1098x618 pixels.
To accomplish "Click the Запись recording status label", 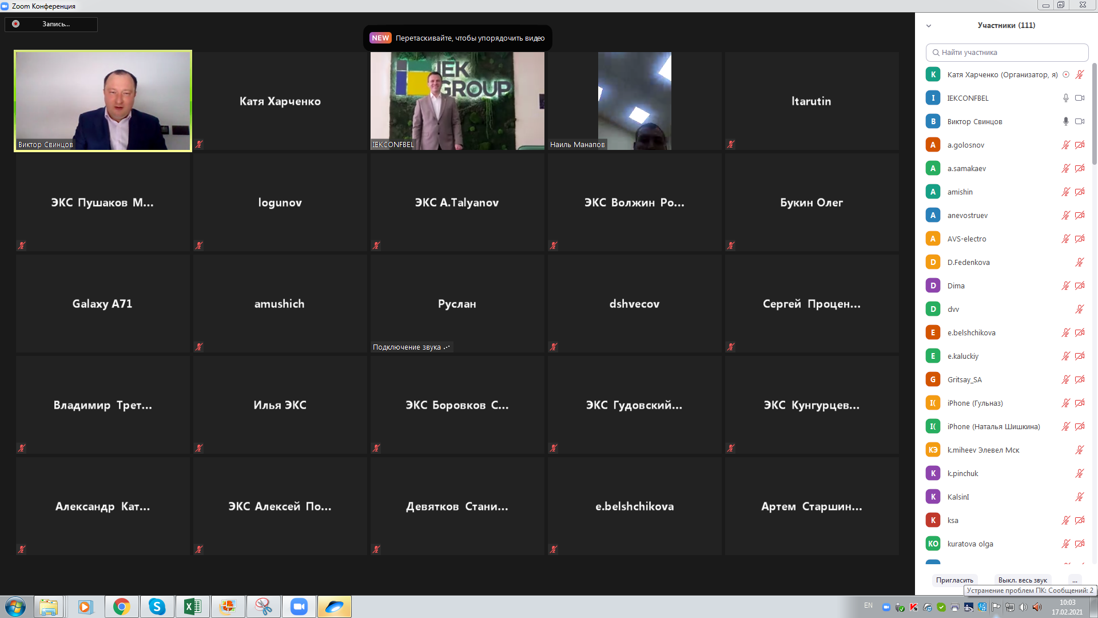I will click(x=56, y=24).
